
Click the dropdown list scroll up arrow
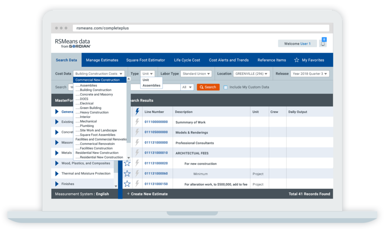pyautogui.click(x=129, y=79)
